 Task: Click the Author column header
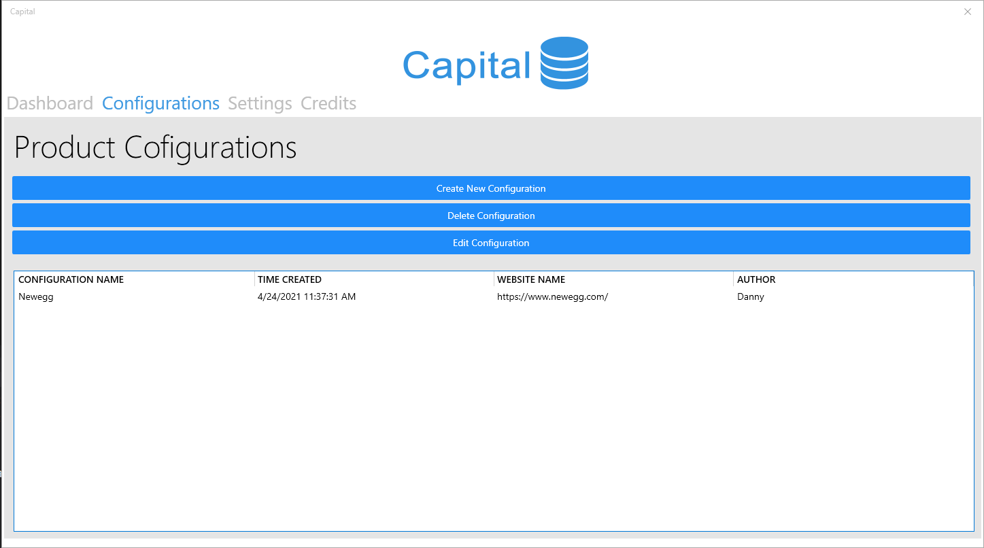pos(853,279)
